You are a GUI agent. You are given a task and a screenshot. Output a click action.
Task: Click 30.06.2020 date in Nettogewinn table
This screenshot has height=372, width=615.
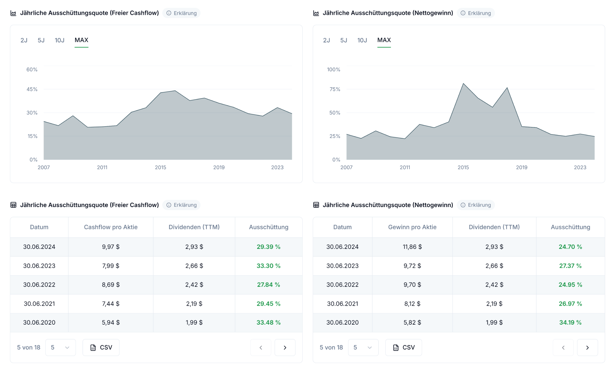coord(342,323)
